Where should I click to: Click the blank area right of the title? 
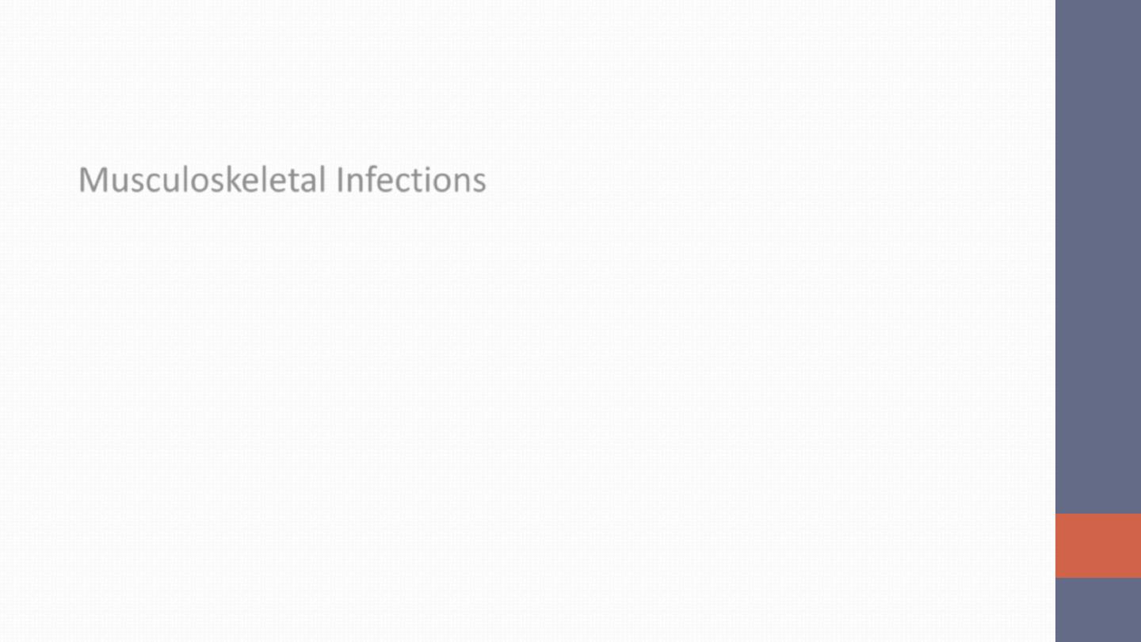769,180
